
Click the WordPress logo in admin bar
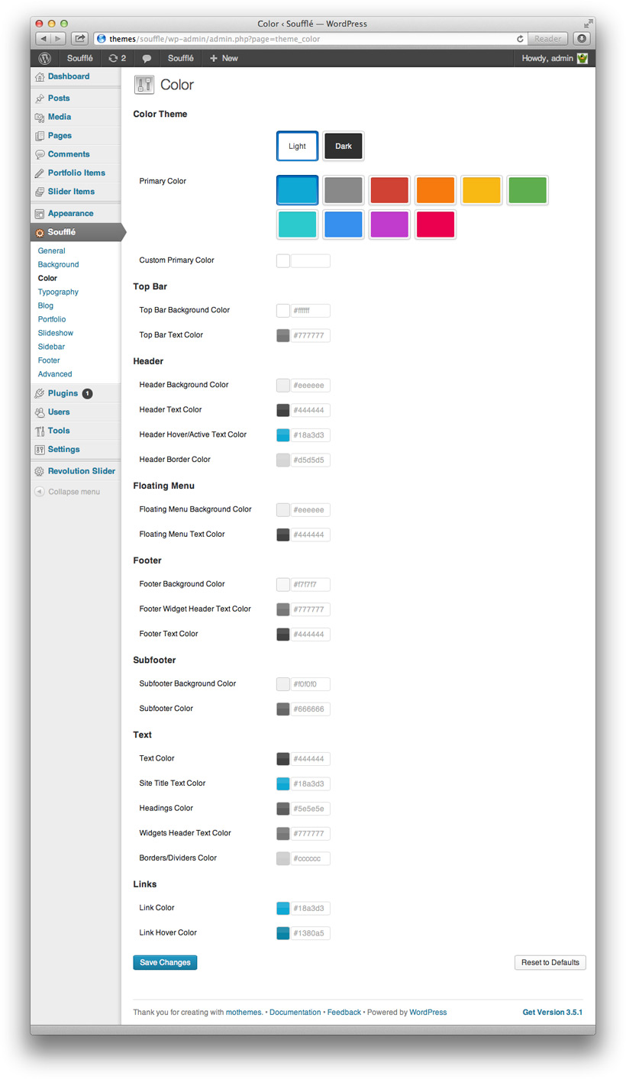coord(45,58)
